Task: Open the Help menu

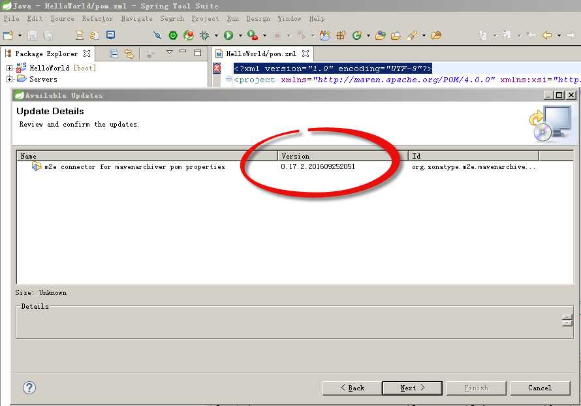Action: click(317, 18)
